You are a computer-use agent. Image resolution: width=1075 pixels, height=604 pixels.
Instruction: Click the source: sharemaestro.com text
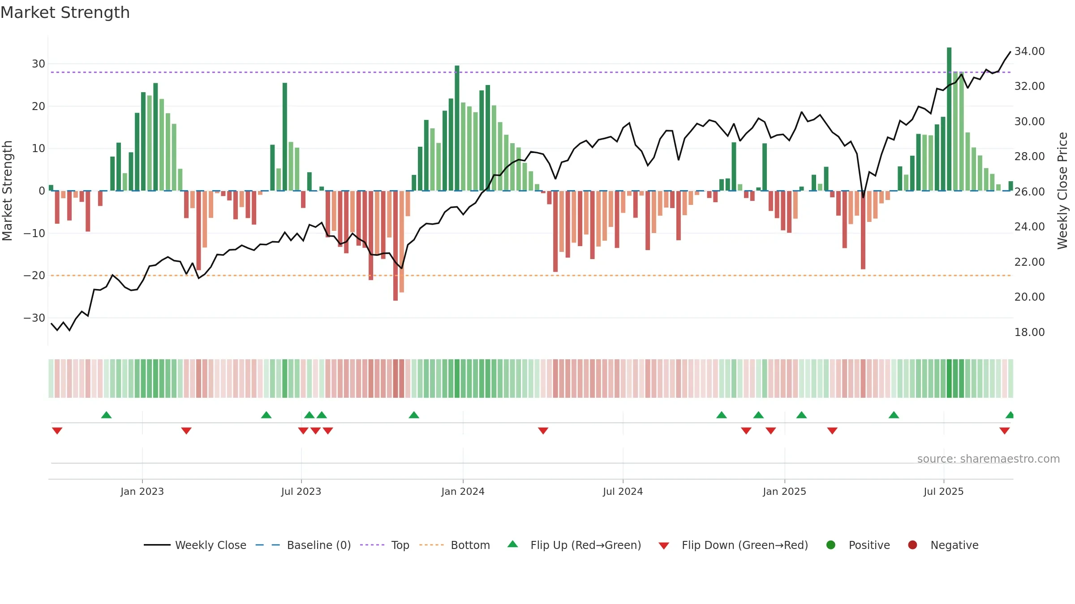pos(989,459)
